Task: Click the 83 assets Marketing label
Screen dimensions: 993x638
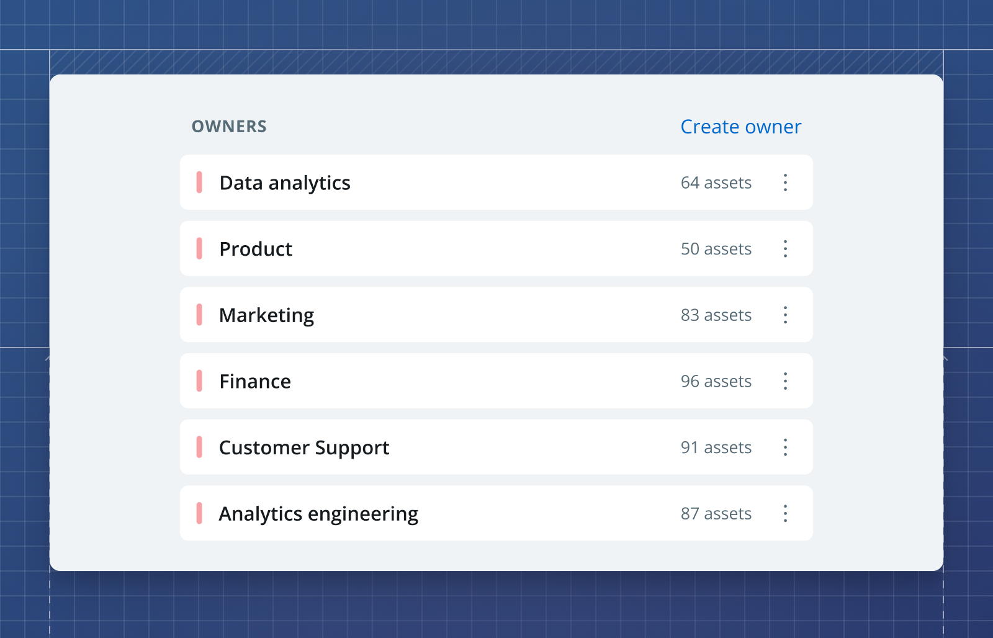Action: pos(716,315)
